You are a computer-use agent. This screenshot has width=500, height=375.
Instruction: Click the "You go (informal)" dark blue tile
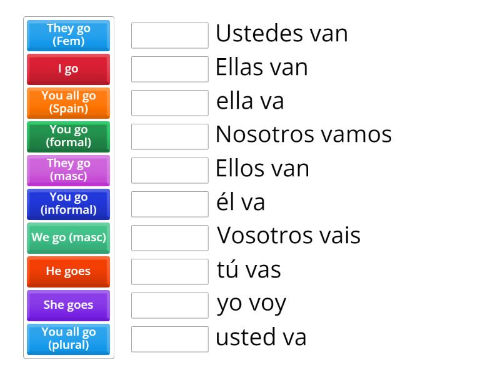pos(68,204)
